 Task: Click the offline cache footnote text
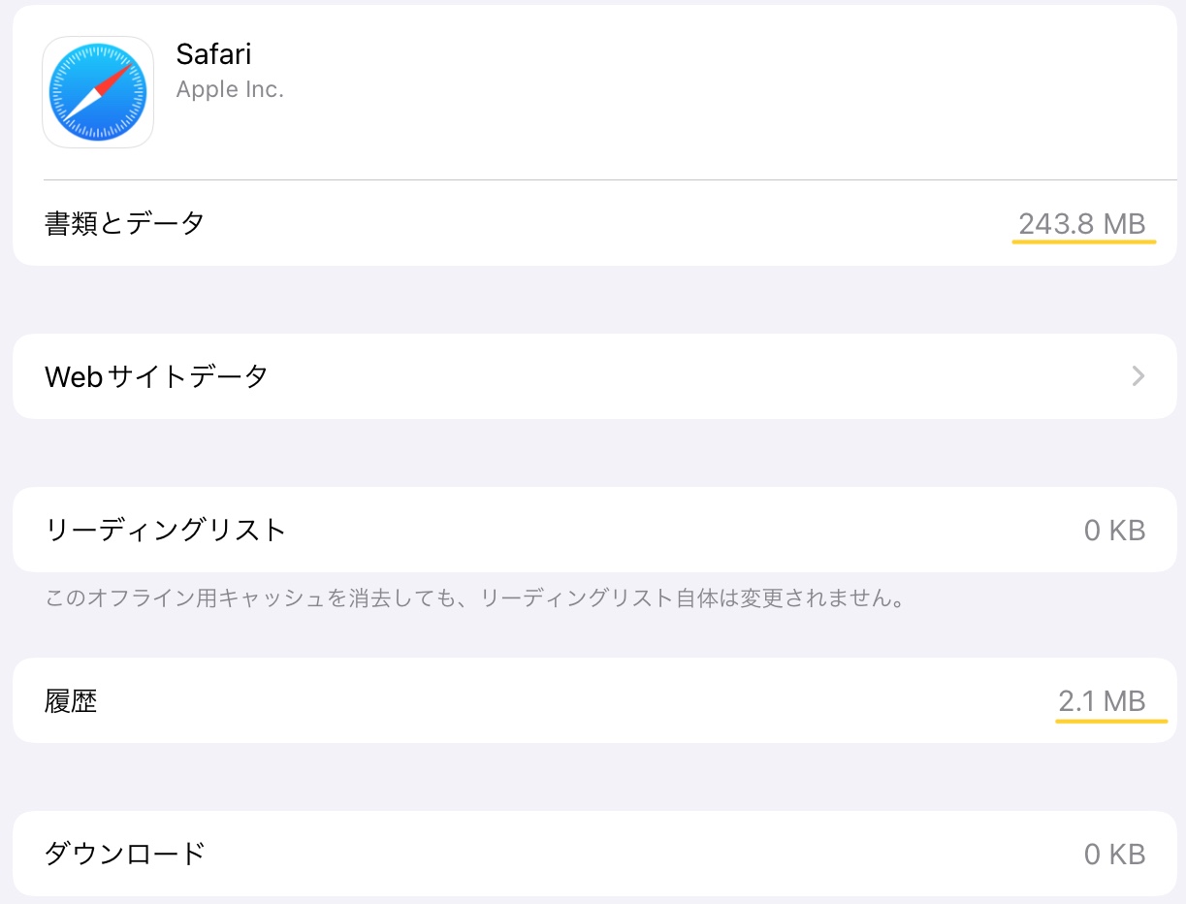point(475,598)
